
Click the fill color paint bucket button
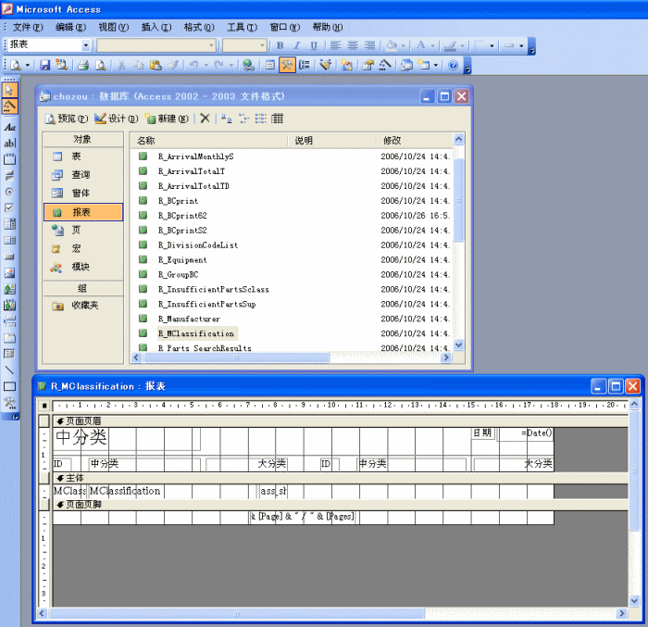[x=392, y=45]
